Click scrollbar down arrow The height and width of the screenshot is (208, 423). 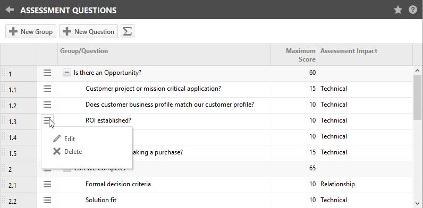tap(418, 203)
